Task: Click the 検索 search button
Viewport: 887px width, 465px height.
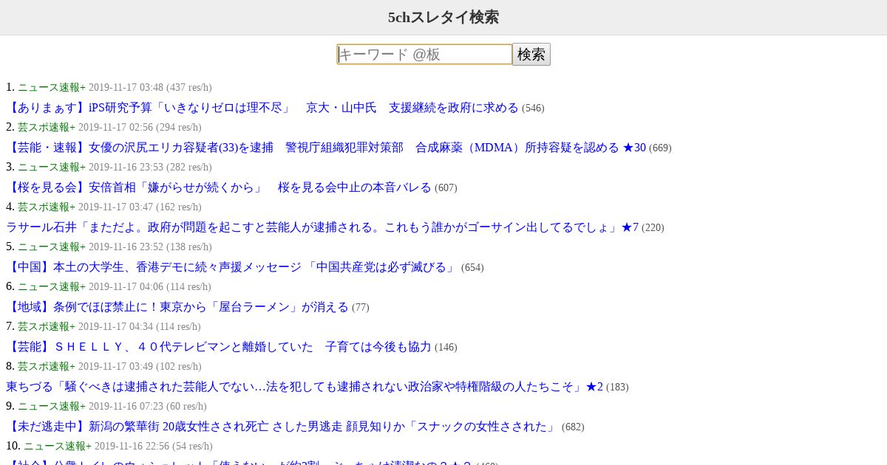Action: tap(531, 55)
